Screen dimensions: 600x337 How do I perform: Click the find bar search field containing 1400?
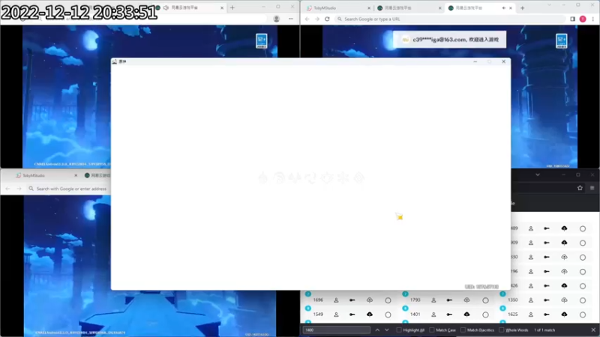(x=336, y=330)
